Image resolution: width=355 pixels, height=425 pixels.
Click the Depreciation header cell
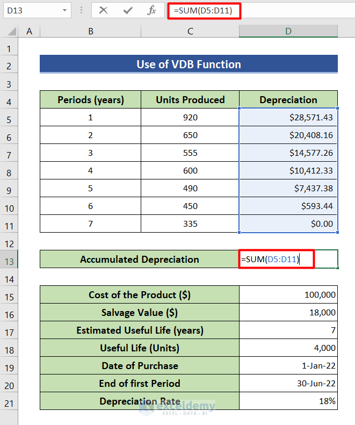click(x=288, y=100)
